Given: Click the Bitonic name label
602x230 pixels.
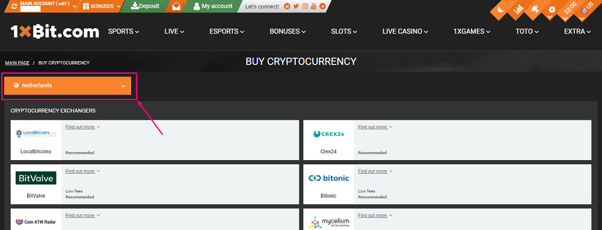Looking at the screenshot, I should click(x=329, y=195).
